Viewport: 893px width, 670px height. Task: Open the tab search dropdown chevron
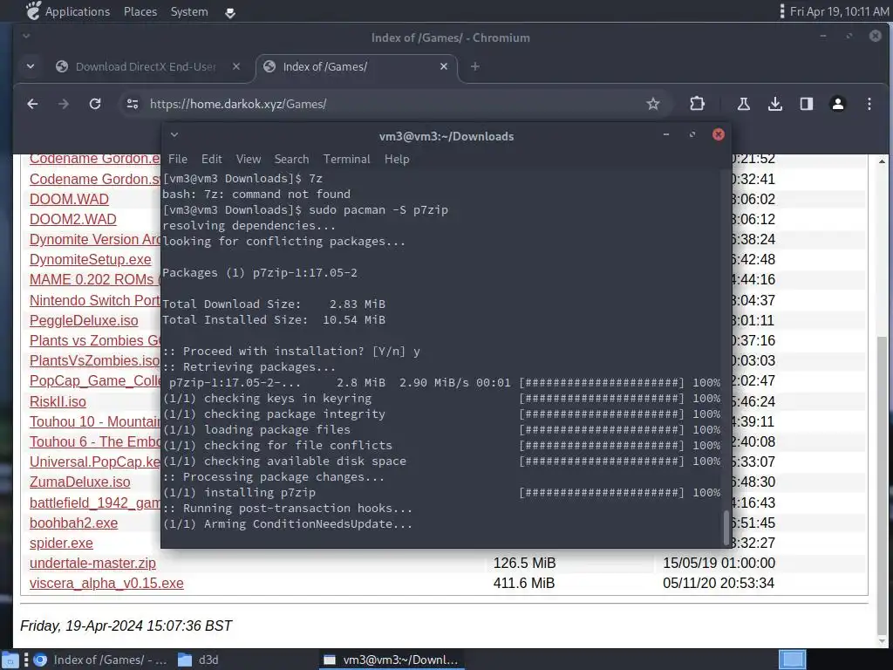[x=31, y=66]
